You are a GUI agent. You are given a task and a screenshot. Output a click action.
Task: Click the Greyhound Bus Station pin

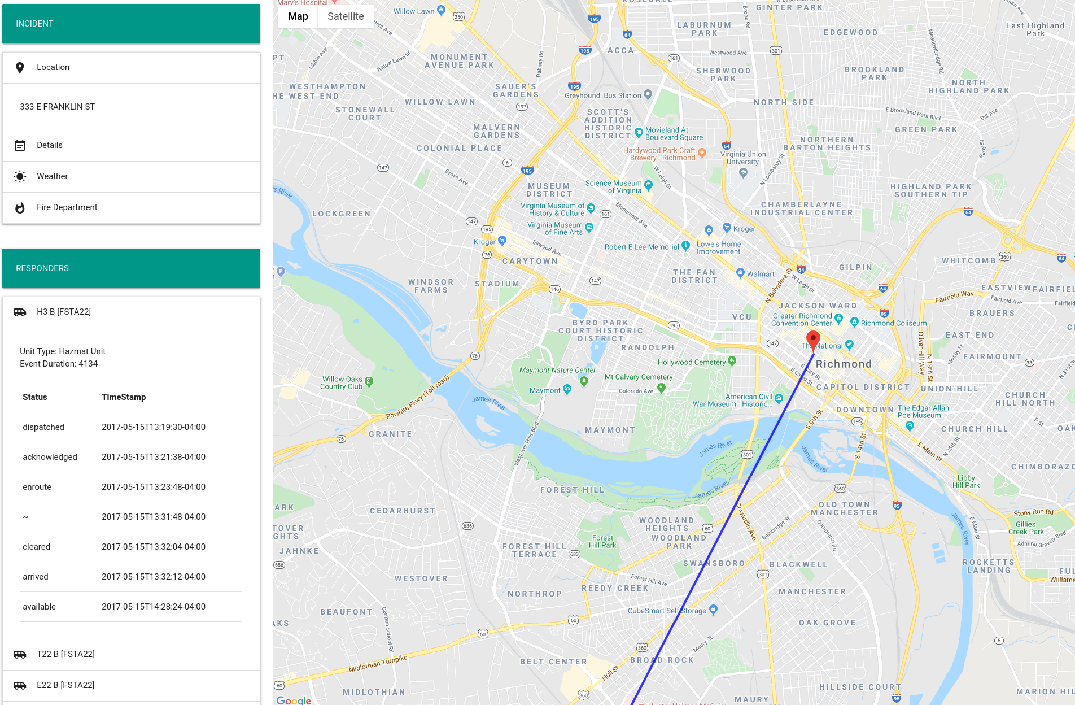(648, 94)
